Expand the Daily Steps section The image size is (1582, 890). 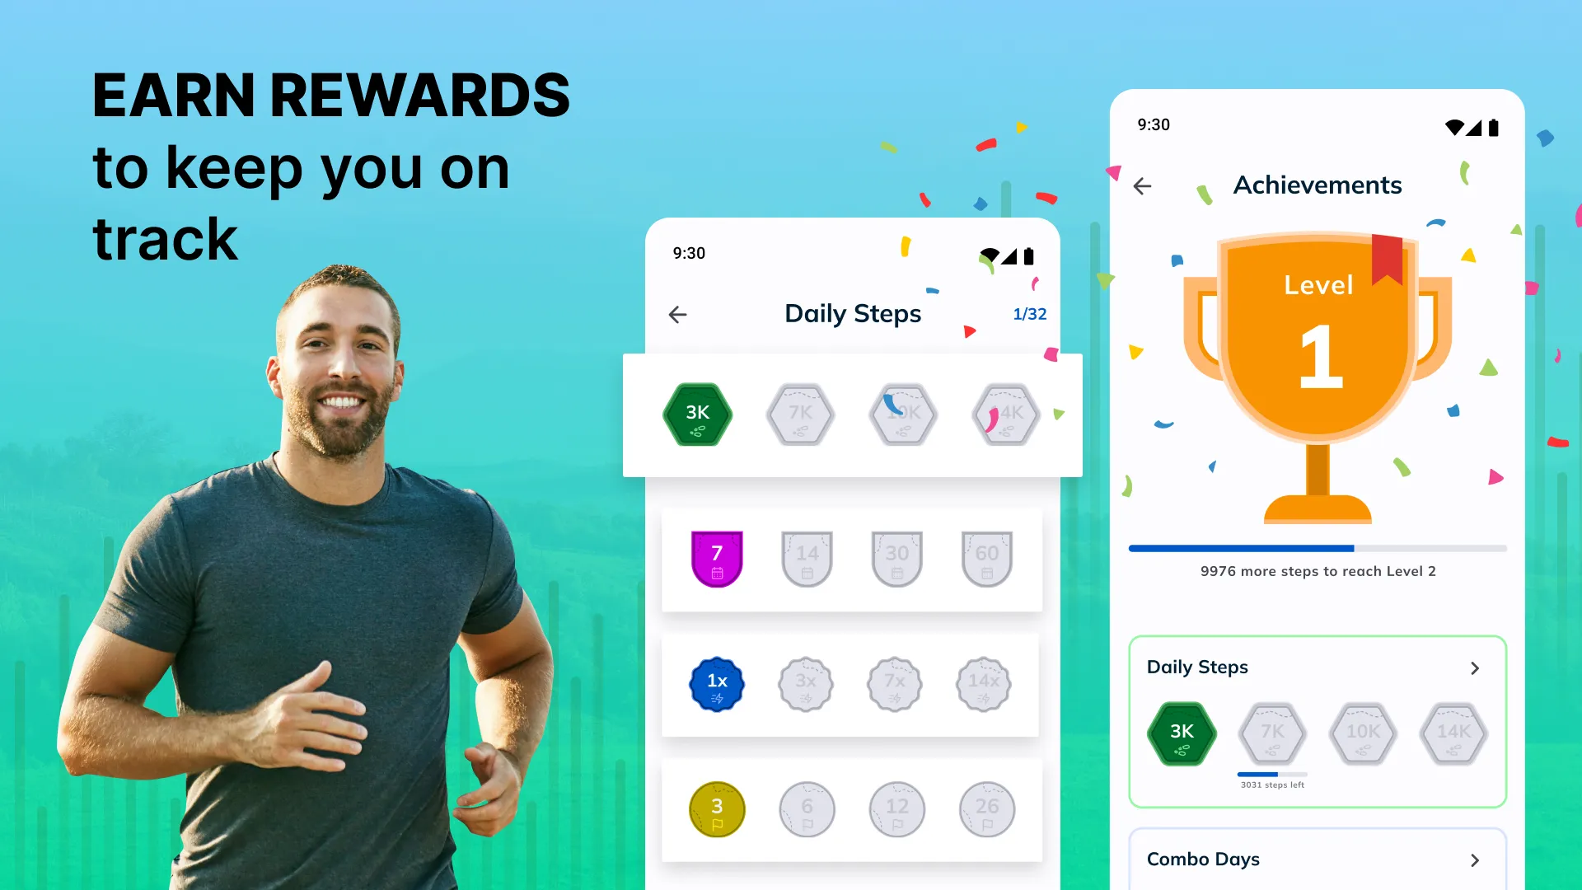tap(1474, 667)
